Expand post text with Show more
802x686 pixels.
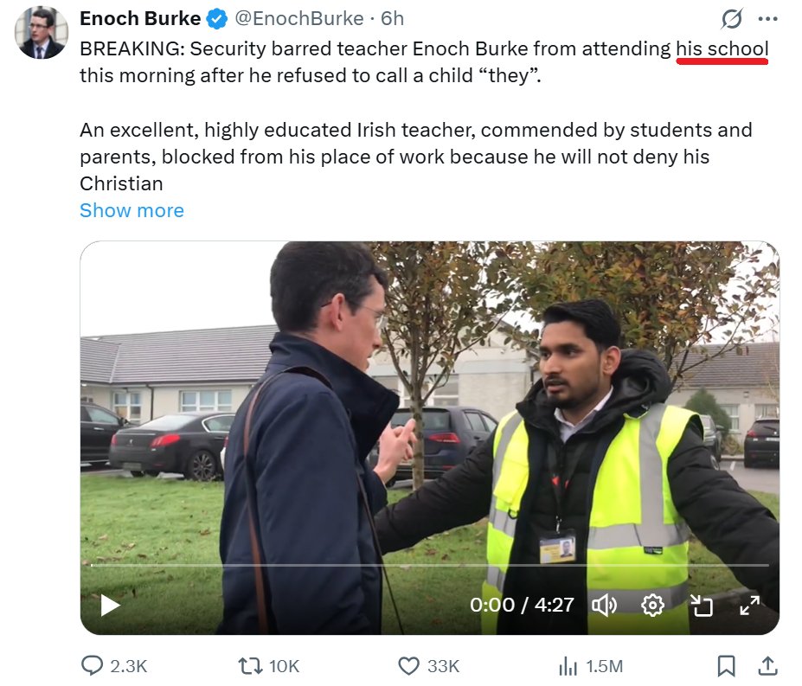click(x=132, y=210)
